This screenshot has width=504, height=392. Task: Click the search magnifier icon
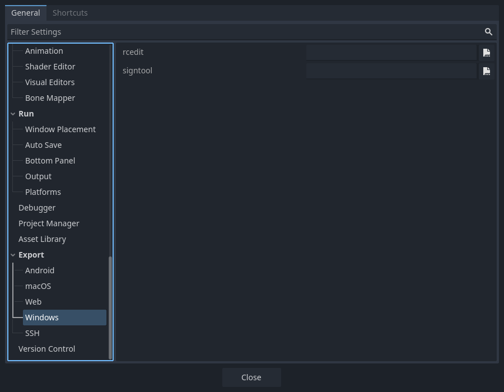(488, 32)
